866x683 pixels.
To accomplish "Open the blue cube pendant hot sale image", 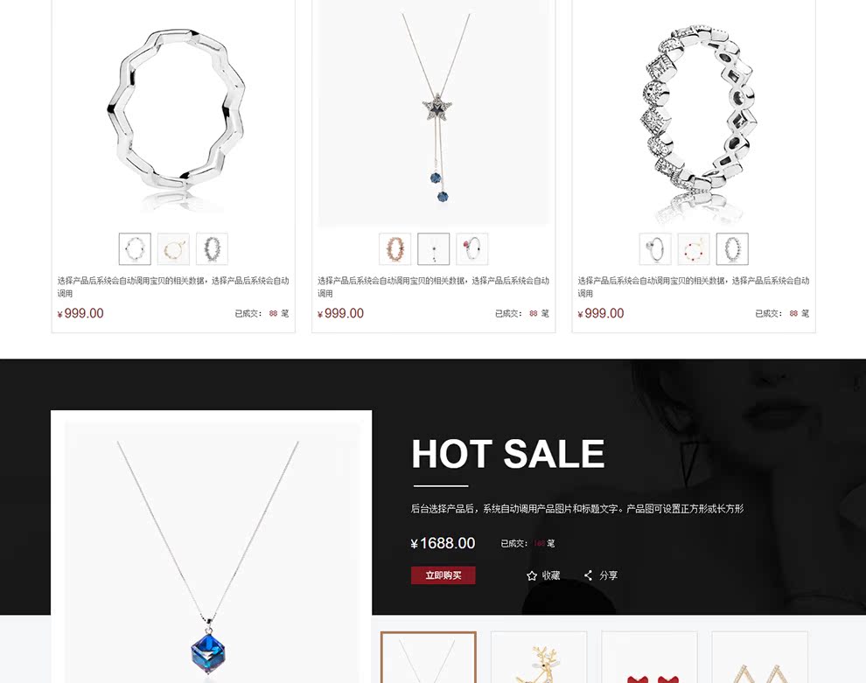I will click(x=212, y=552).
